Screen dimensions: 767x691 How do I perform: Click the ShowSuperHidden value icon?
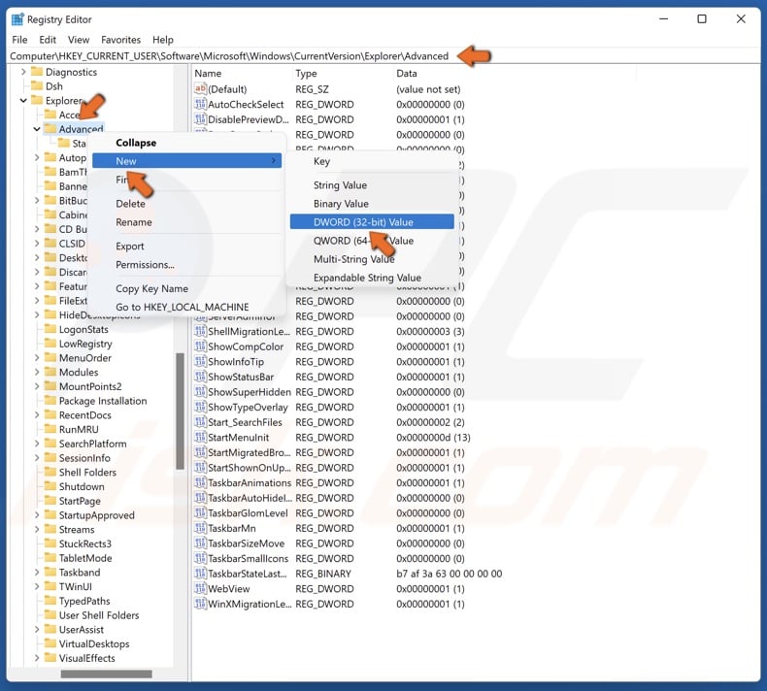click(200, 392)
